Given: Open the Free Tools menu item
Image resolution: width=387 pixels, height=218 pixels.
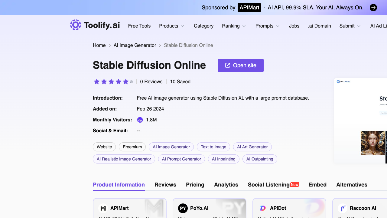Looking at the screenshot, I should (139, 26).
